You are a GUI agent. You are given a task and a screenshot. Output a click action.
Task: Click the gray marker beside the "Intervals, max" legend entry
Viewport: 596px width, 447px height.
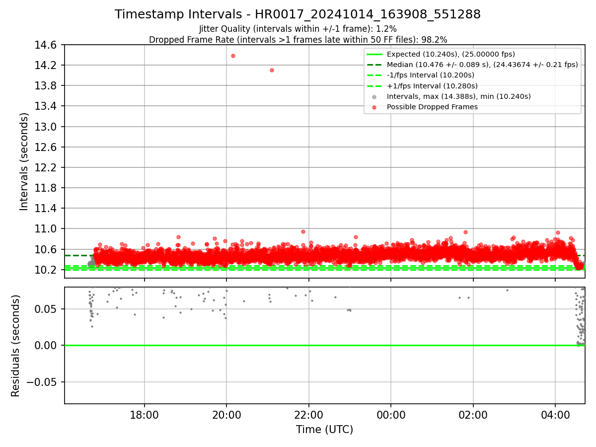pyautogui.click(x=374, y=96)
